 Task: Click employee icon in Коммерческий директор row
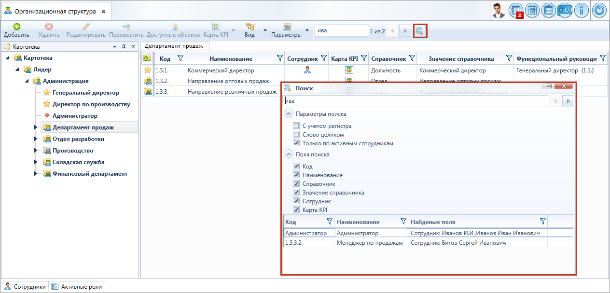coord(307,70)
